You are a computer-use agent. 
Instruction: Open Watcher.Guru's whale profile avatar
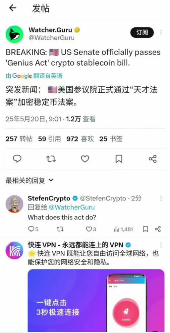pos(14,34)
